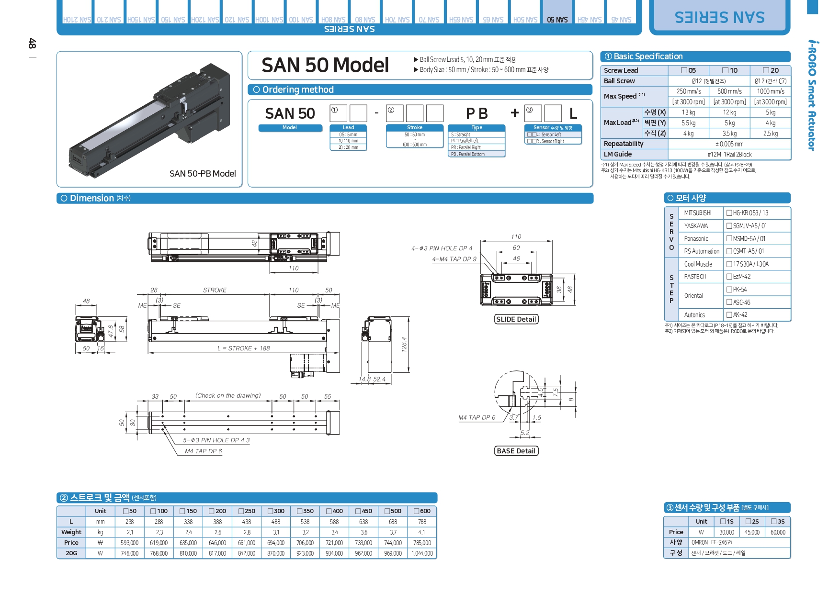The height and width of the screenshot is (594, 840).
Task: Click the SAN 50-PB Model product image
Action: 149,119
